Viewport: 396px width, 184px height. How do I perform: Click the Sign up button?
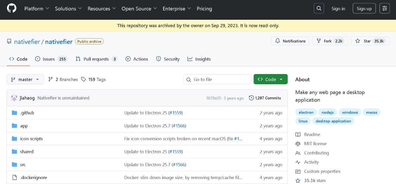point(364,9)
